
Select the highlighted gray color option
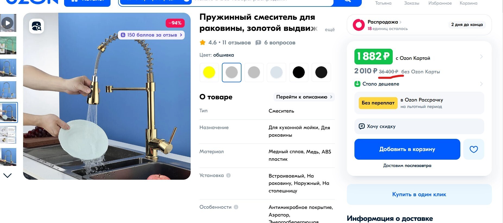click(232, 72)
